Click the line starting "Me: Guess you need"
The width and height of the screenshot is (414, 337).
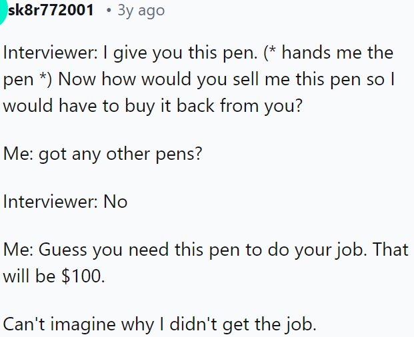pos(200,250)
